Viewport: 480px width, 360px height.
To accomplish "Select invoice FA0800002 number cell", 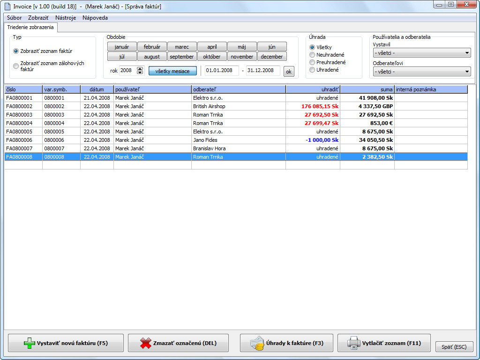I will click(x=23, y=106).
